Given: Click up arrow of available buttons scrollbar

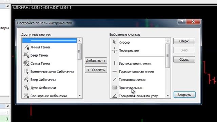Looking at the screenshot, I should tap(80, 41).
